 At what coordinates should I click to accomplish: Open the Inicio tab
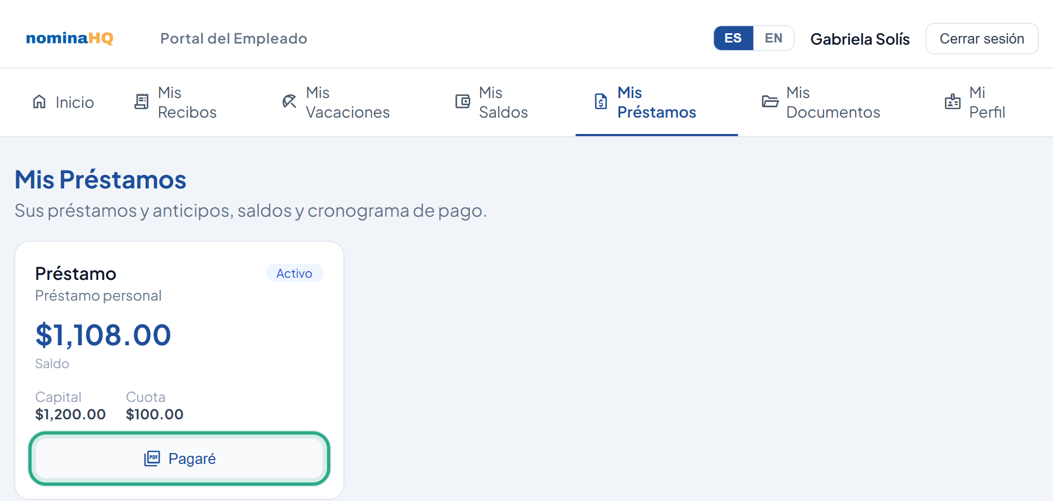coord(63,102)
